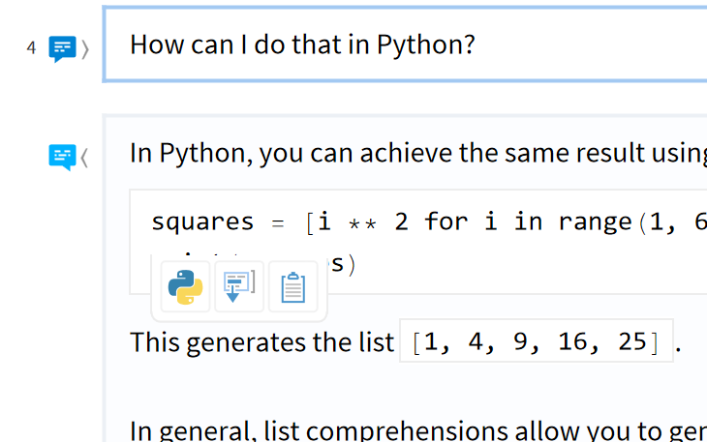Click the insert code cell below icon

pyautogui.click(x=239, y=286)
